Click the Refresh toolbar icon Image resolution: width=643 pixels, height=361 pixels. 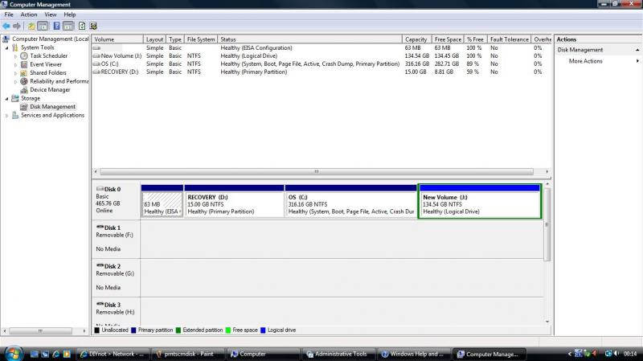click(x=82, y=26)
